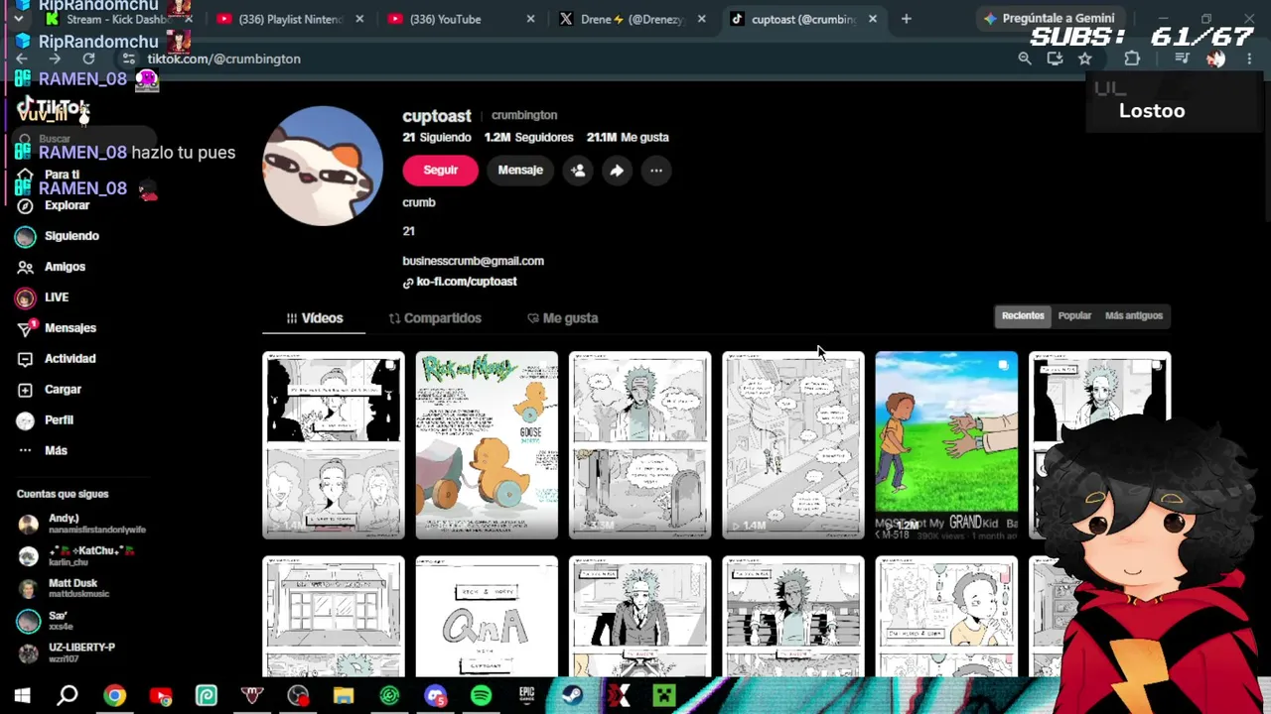The image size is (1271, 714).
Task: Follow cuptoast with the Seguir button
Action: pos(440,171)
